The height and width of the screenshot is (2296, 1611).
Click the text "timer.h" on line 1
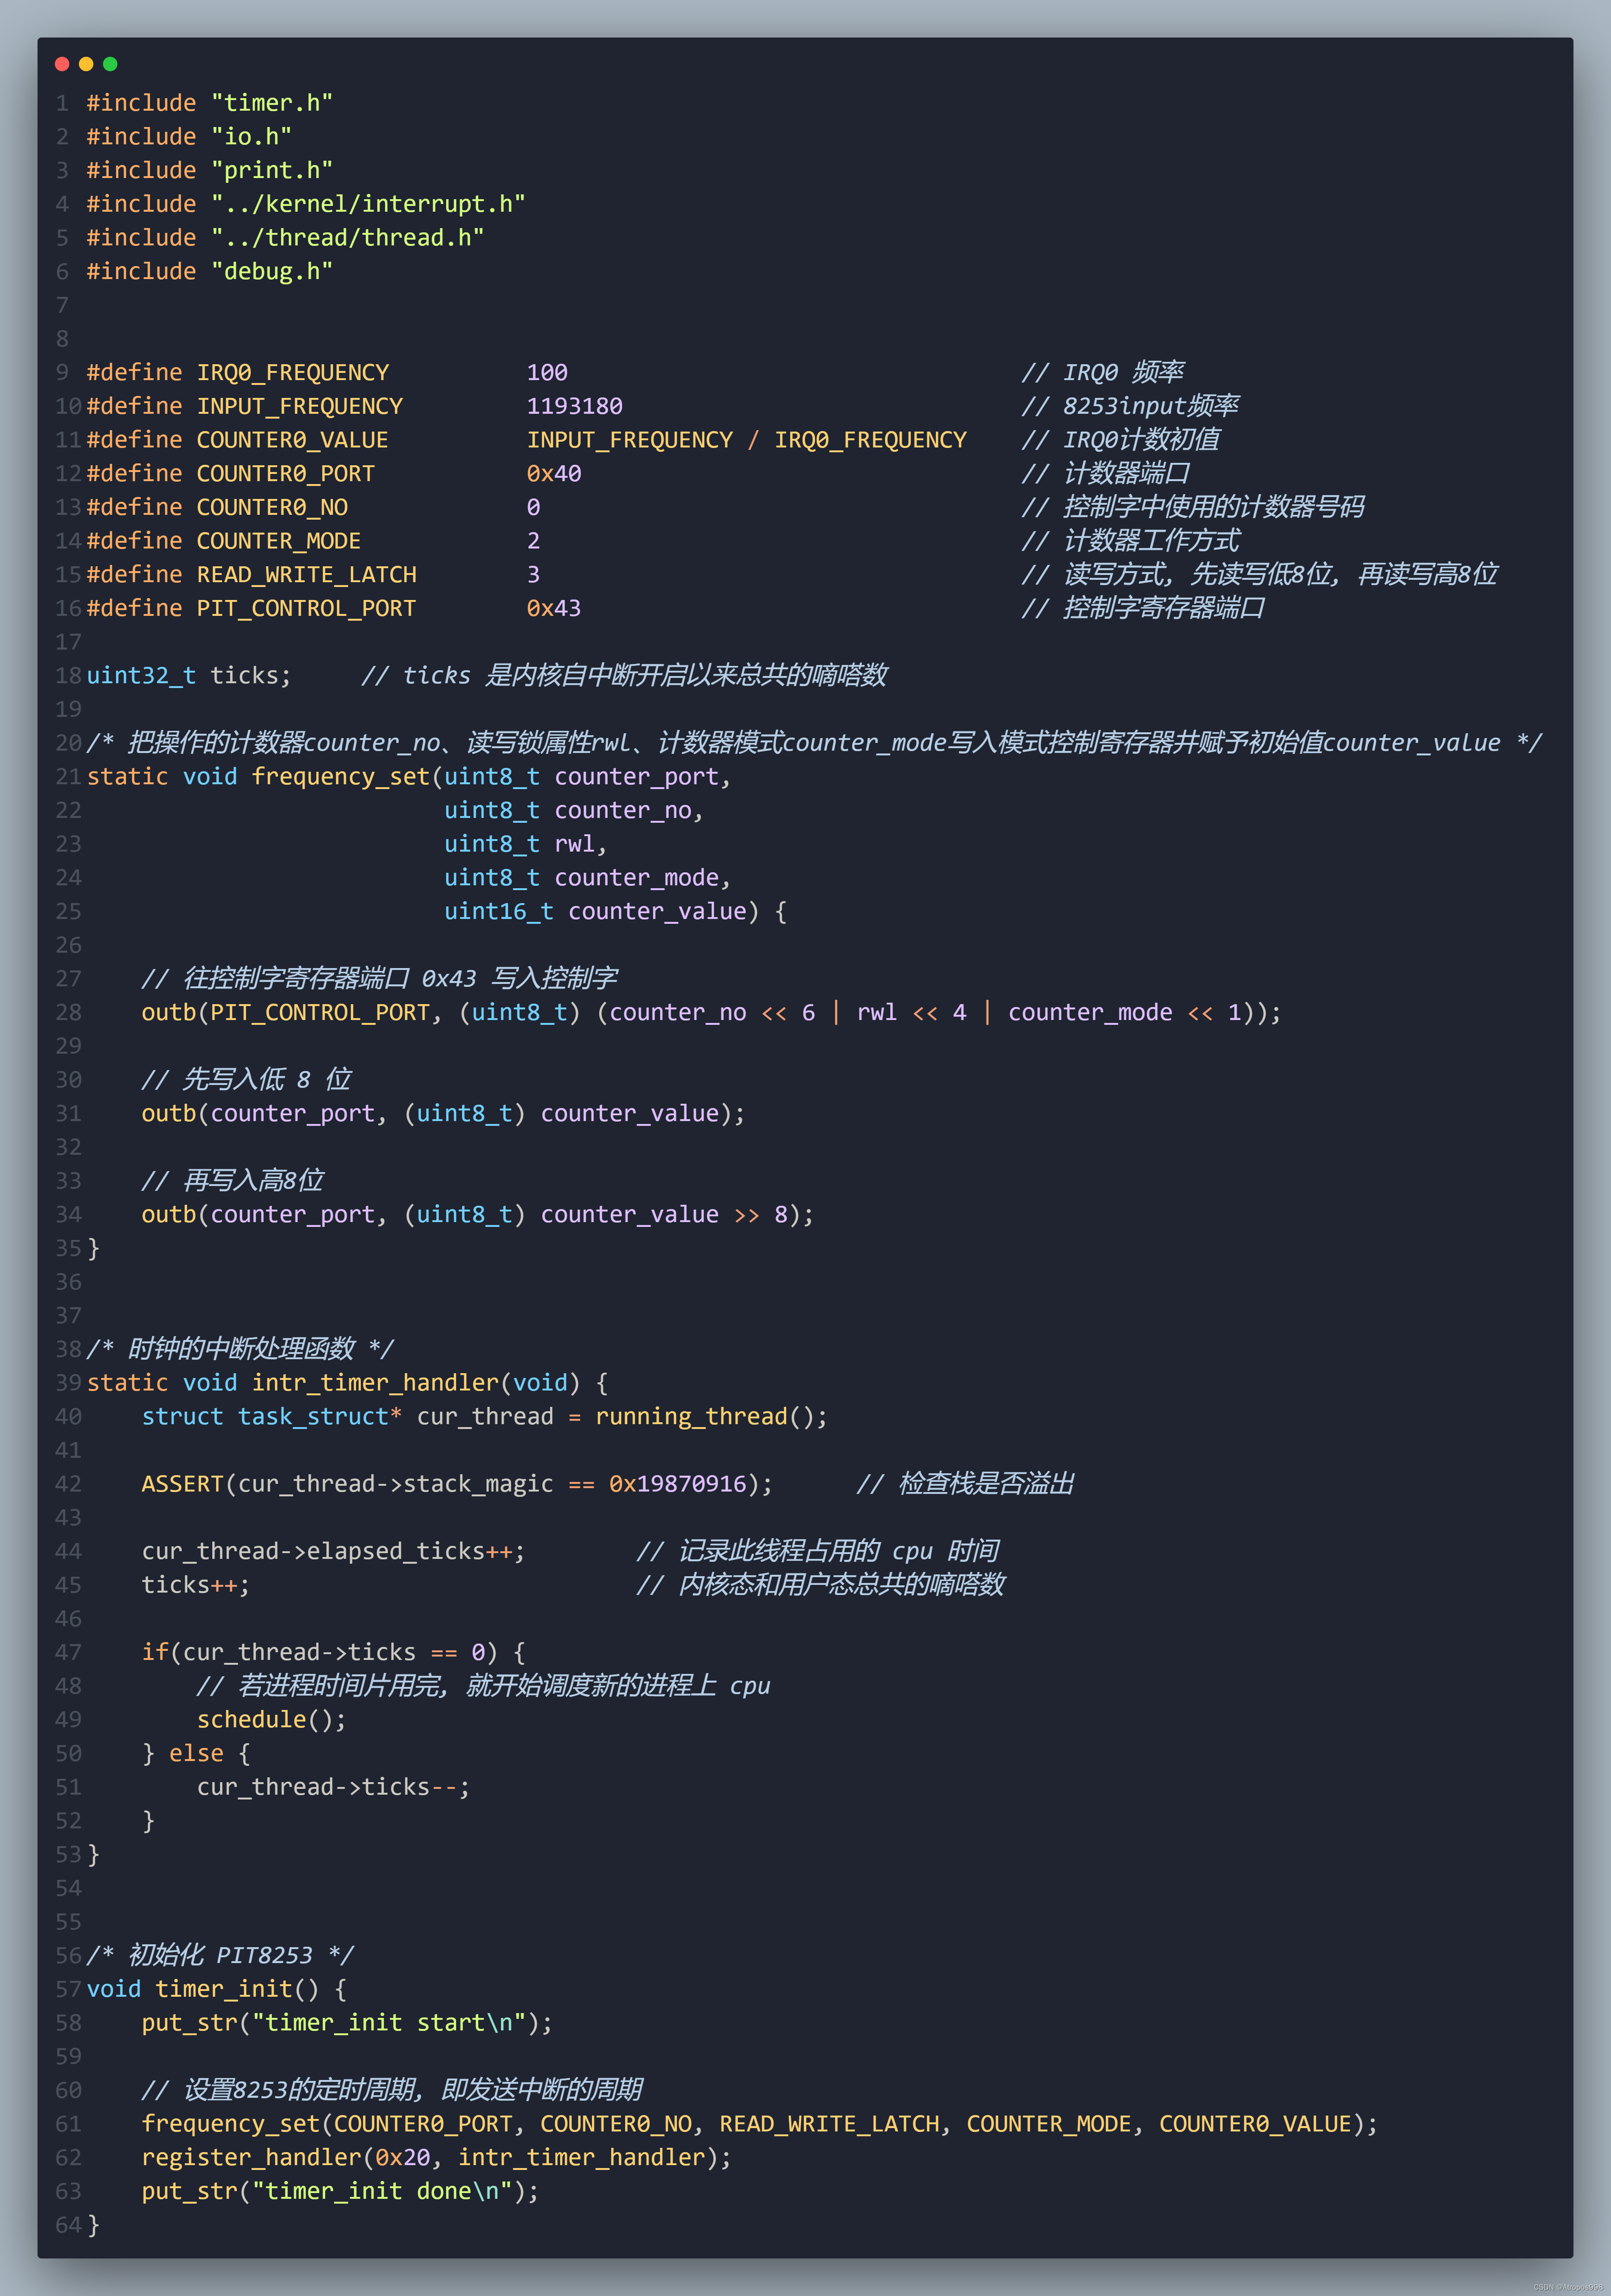point(272,103)
